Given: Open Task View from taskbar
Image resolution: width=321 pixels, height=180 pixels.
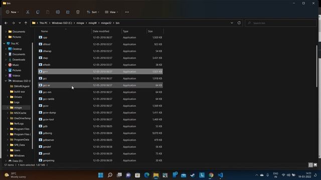Looking at the screenshot, I should point(119,175).
